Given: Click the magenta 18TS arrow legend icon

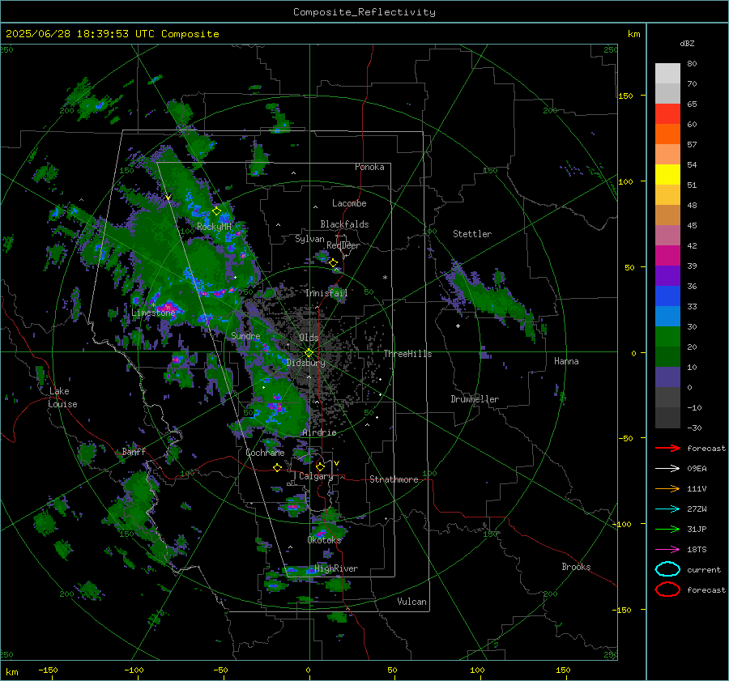Looking at the screenshot, I should 667,550.
